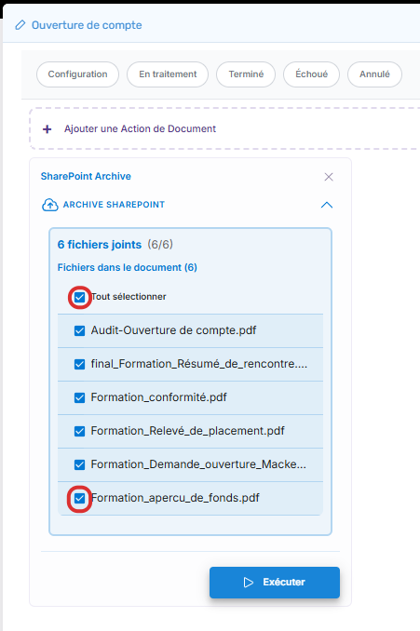Toggle the Tout sélectionner checkbox
This screenshot has width=420, height=631.
click(x=80, y=298)
